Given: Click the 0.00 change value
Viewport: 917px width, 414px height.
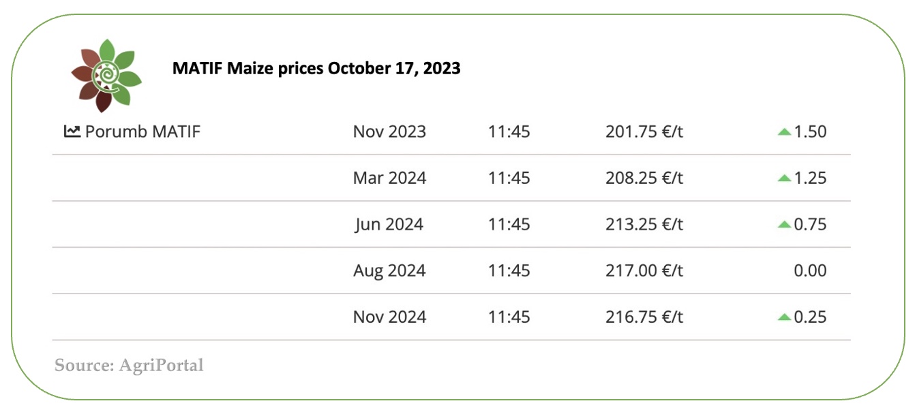Looking at the screenshot, I should [x=810, y=270].
